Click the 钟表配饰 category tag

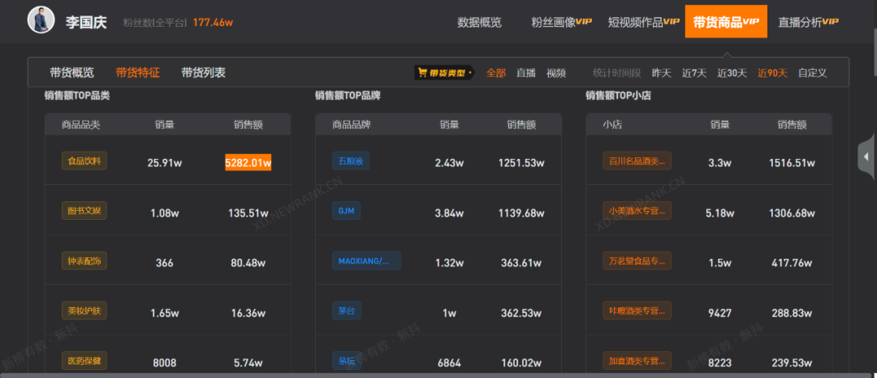84,260
